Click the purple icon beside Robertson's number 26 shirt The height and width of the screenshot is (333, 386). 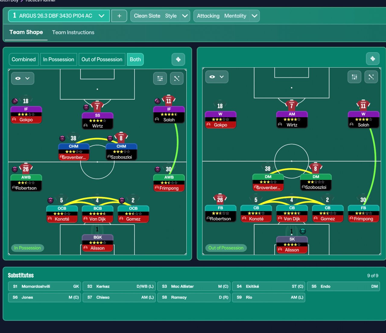[x=15, y=169]
